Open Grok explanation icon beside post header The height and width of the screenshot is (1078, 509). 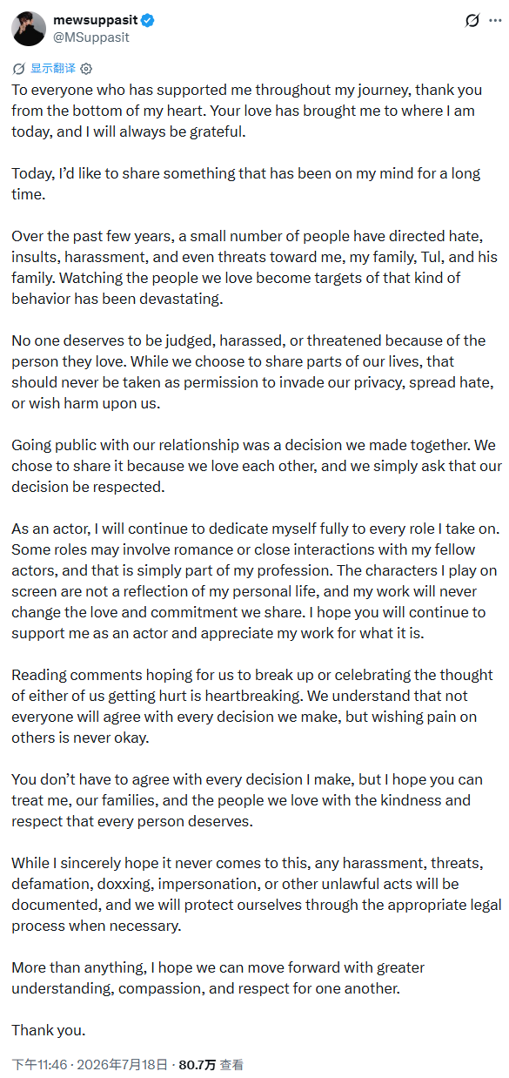[x=472, y=20]
